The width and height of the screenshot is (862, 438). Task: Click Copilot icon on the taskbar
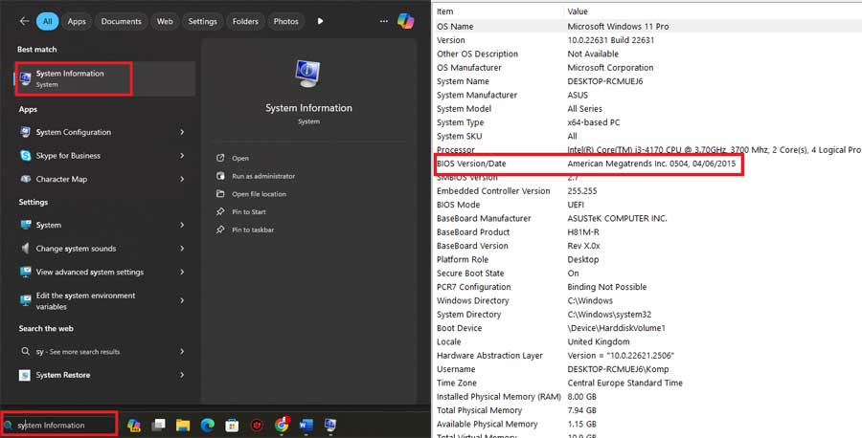click(133, 426)
